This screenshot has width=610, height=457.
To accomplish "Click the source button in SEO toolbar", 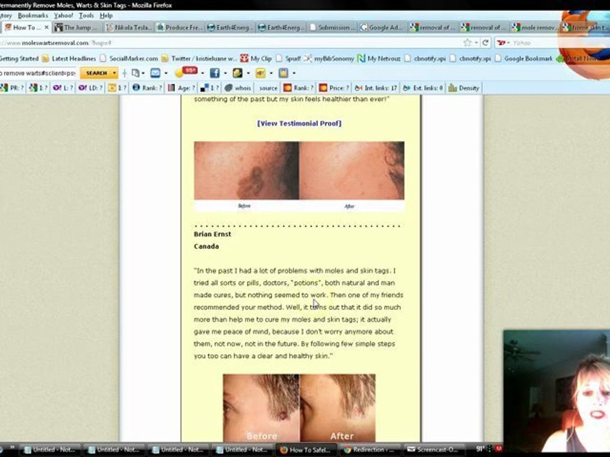I will click(x=268, y=88).
